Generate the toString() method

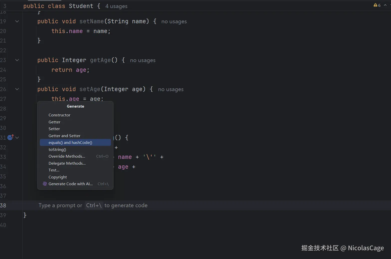coord(75,149)
